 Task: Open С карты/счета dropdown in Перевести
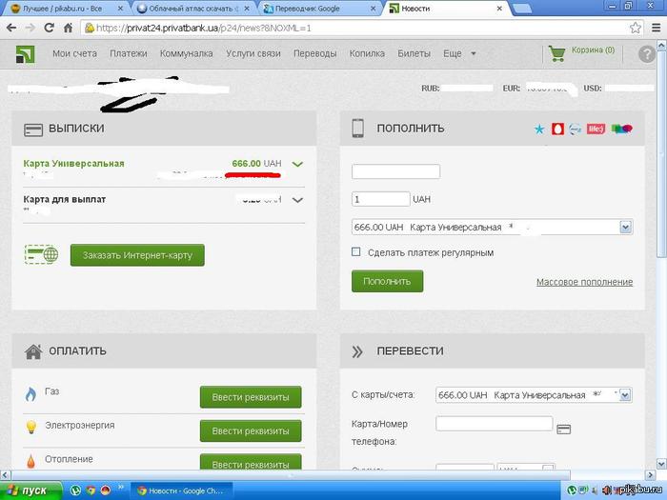tap(625, 394)
